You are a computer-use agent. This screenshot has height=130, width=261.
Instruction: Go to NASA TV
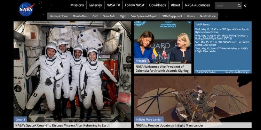click(113, 5)
